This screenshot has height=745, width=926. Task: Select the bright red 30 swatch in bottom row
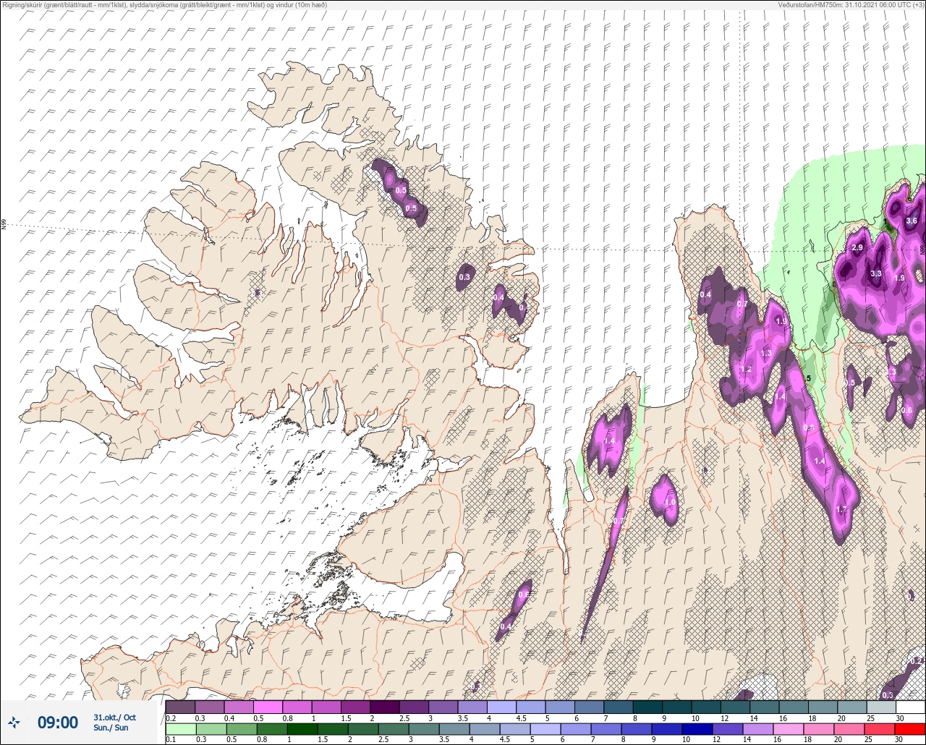909,728
